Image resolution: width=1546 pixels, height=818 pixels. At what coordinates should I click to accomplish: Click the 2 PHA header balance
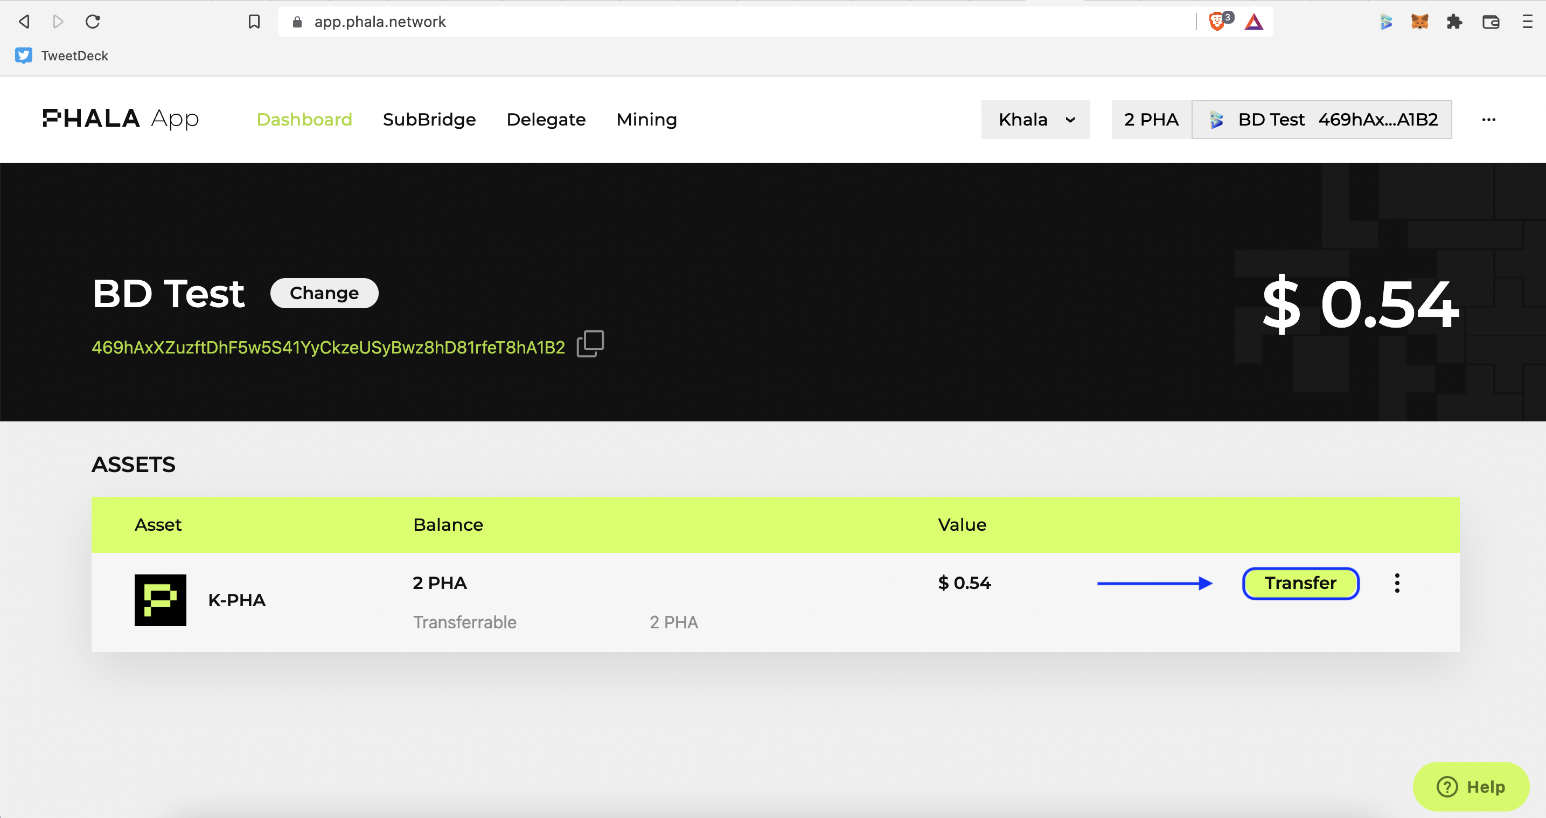coord(1151,120)
